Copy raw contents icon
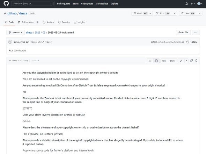Screen dimensions: 206x154 pyautogui.click(x=191, y=61)
